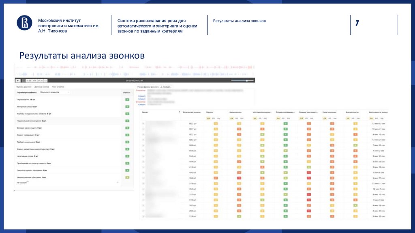Set playback speed to x2
This screenshot has width=415, height=233.
45,81
